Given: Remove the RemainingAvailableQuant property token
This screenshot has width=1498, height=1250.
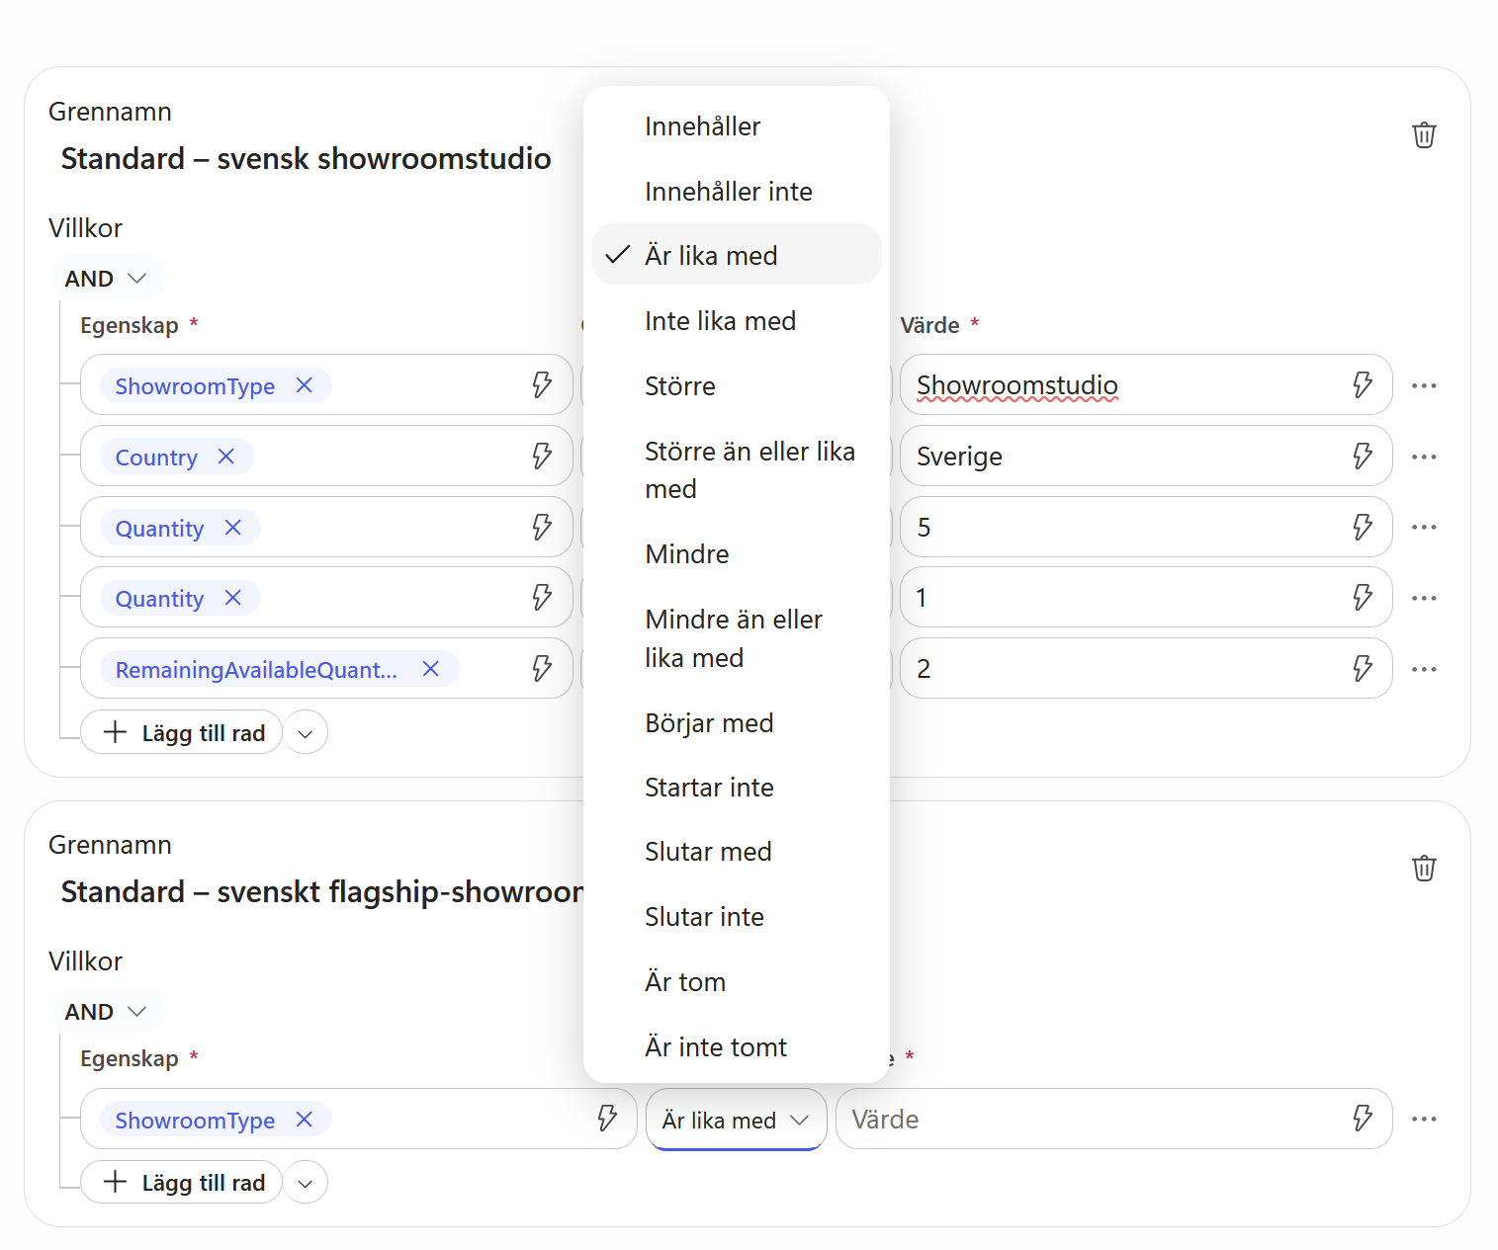Looking at the screenshot, I should 431,669.
